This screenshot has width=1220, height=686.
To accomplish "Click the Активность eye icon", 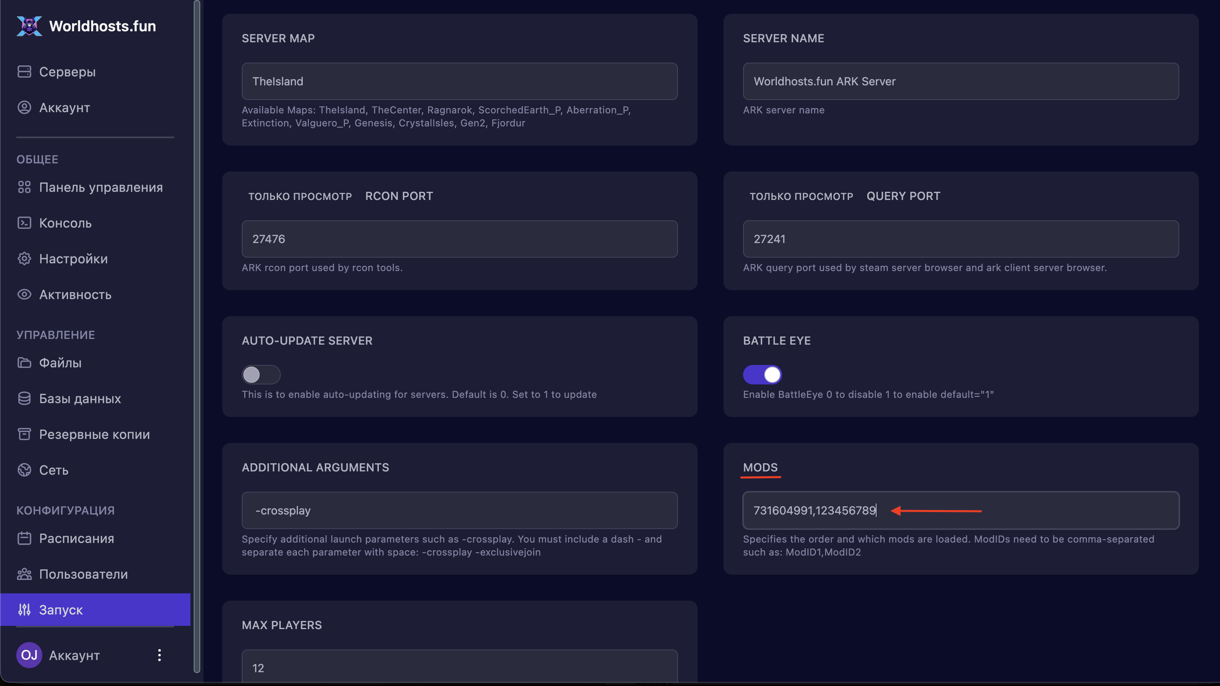I will tap(24, 294).
